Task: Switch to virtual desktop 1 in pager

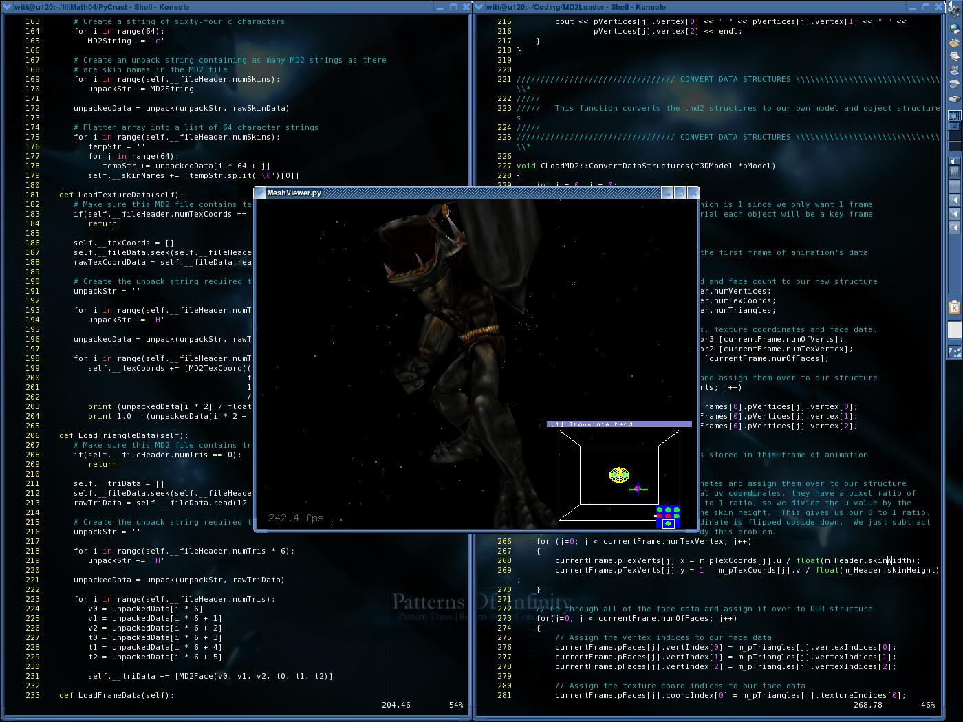Action: pos(955,115)
